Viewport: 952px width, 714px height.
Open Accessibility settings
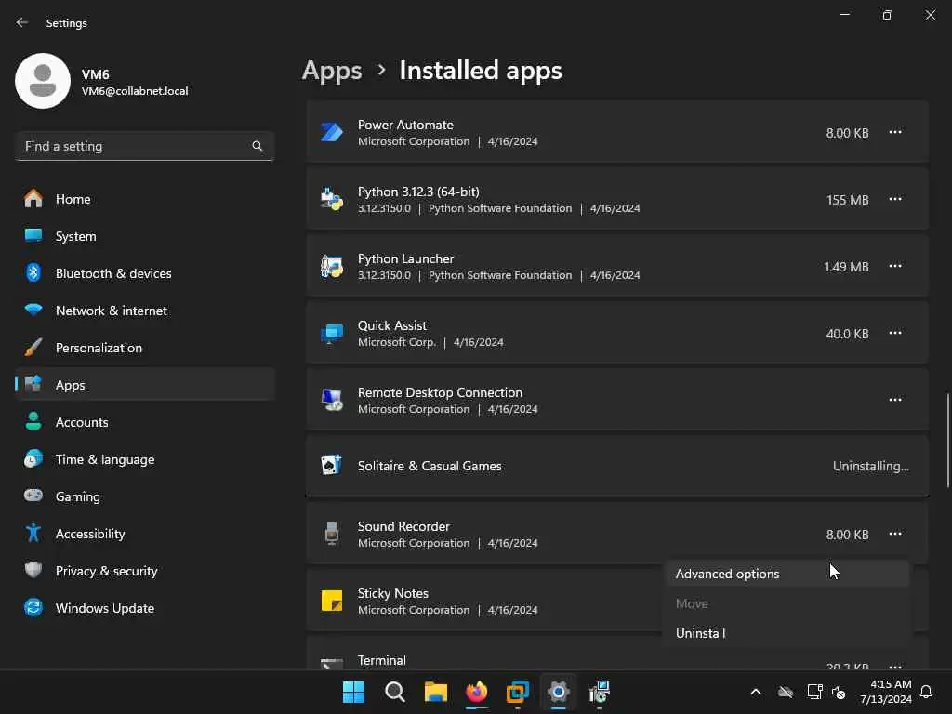pos(144,534)
